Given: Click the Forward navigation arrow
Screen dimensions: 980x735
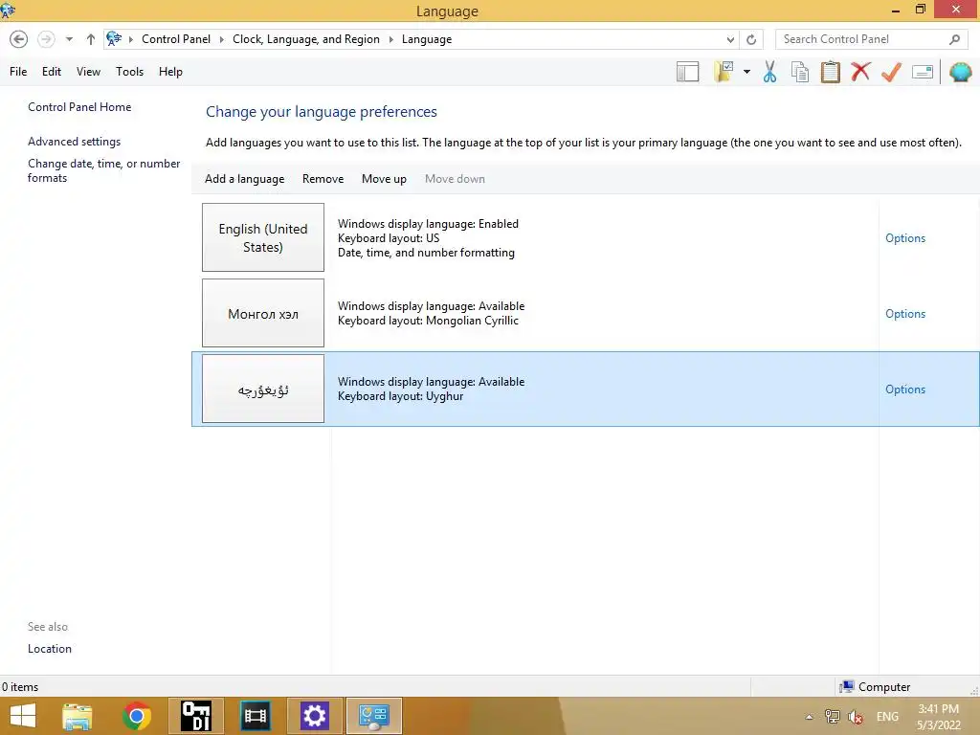Looking at the screenshot, I should [46, 39].
